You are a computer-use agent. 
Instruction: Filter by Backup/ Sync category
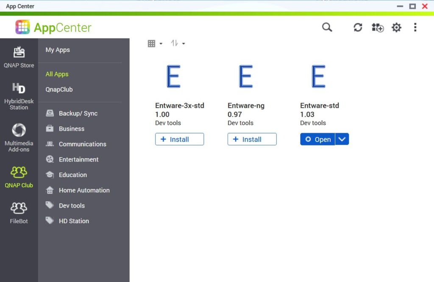pos(78,113)
